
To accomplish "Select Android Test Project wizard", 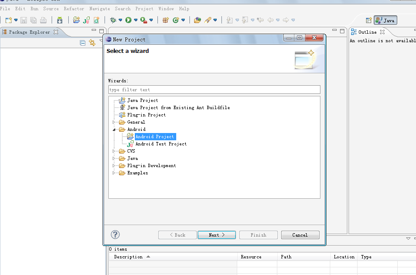I will [x=161, y=144].
